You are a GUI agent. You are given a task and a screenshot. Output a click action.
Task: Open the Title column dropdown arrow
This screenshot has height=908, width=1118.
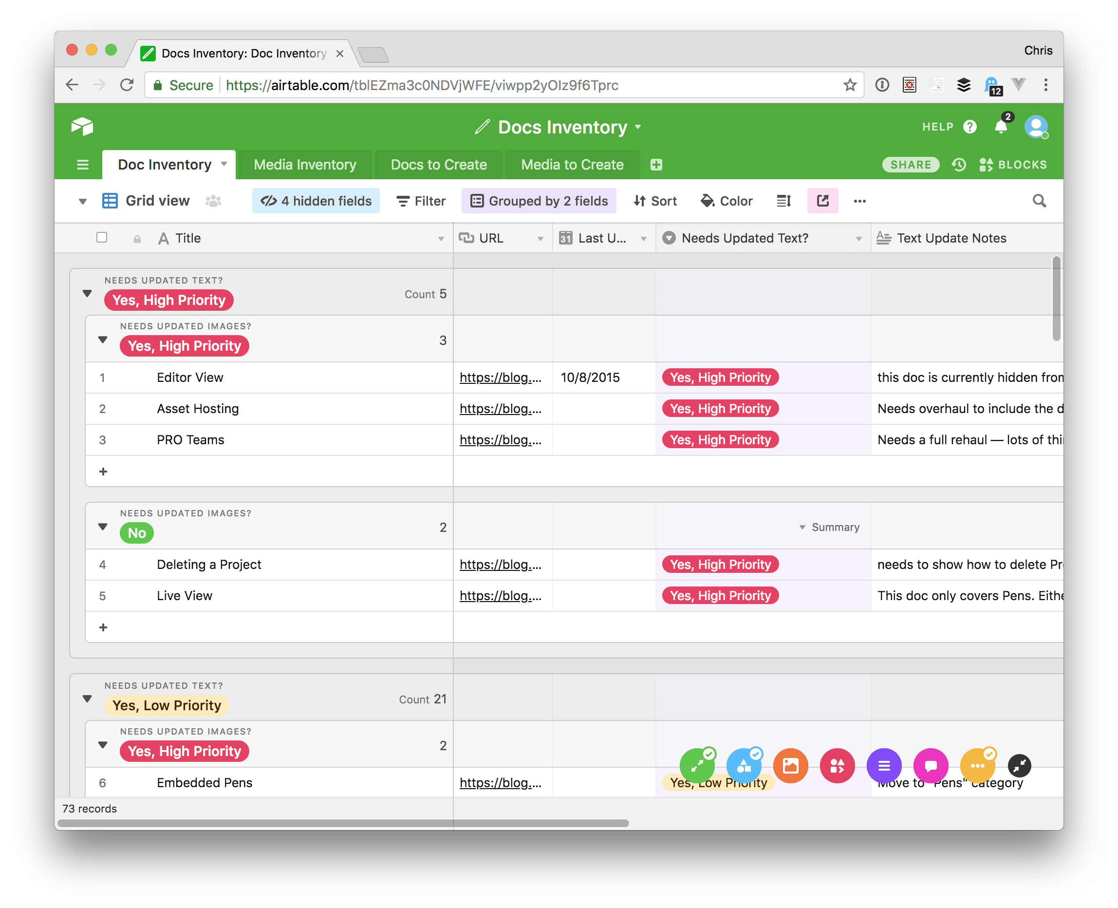pyautogui.click(x=441, y=239)
